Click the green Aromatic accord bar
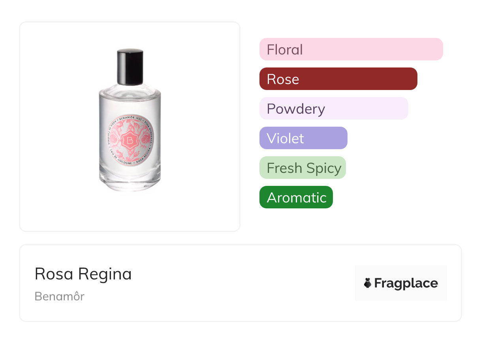This screenshot has height=341, width=481. (x=296, y=197)
